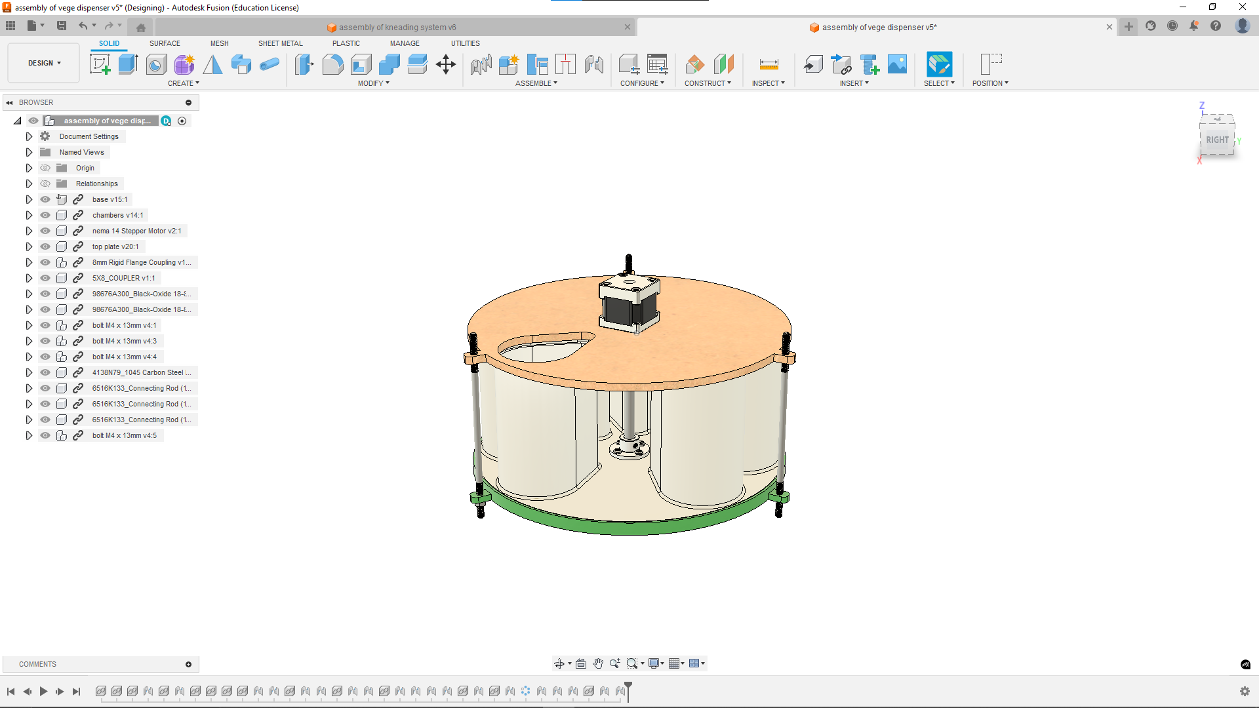Open the CONSTRUCT menu label
This screenshot has height=708, width=1259.
[708, 83]
